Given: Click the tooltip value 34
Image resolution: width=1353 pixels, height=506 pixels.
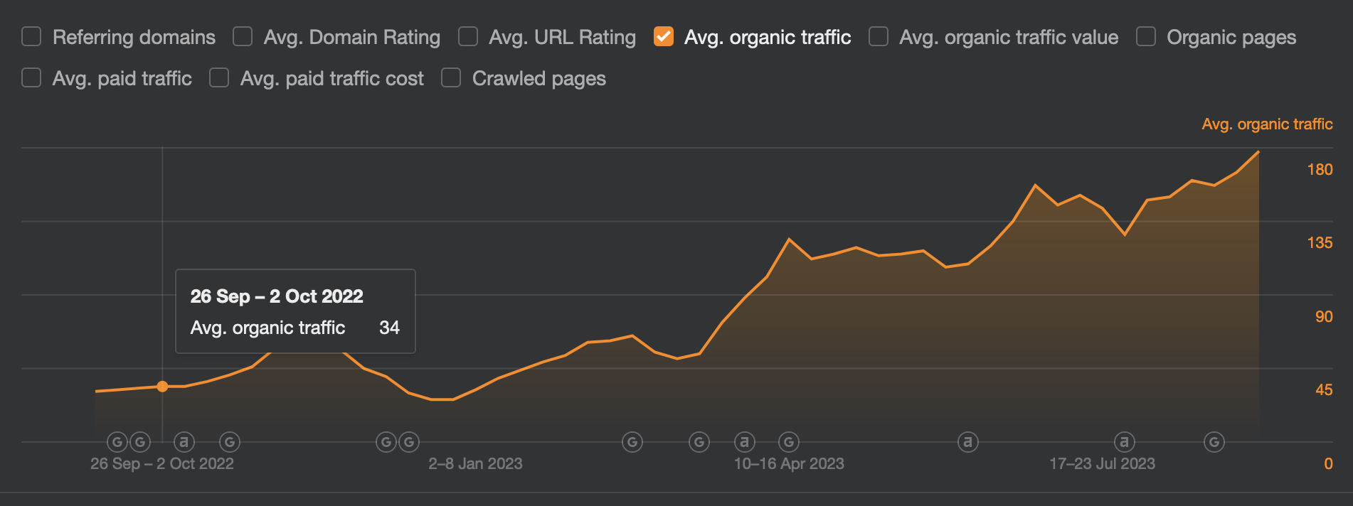Looking at the screenshot, I should [x=389, y=328].
